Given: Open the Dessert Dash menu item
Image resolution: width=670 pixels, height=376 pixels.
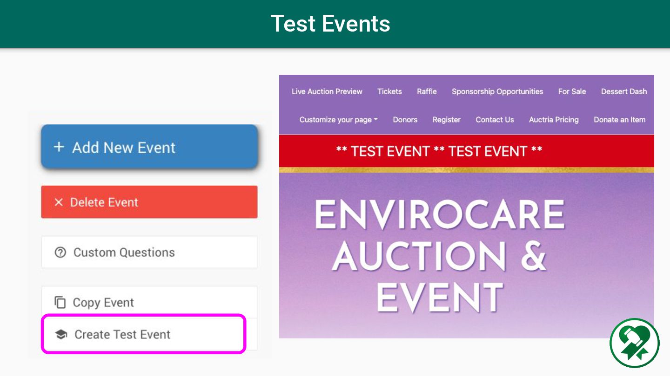Looking at the screenshot, I should 623,91.
